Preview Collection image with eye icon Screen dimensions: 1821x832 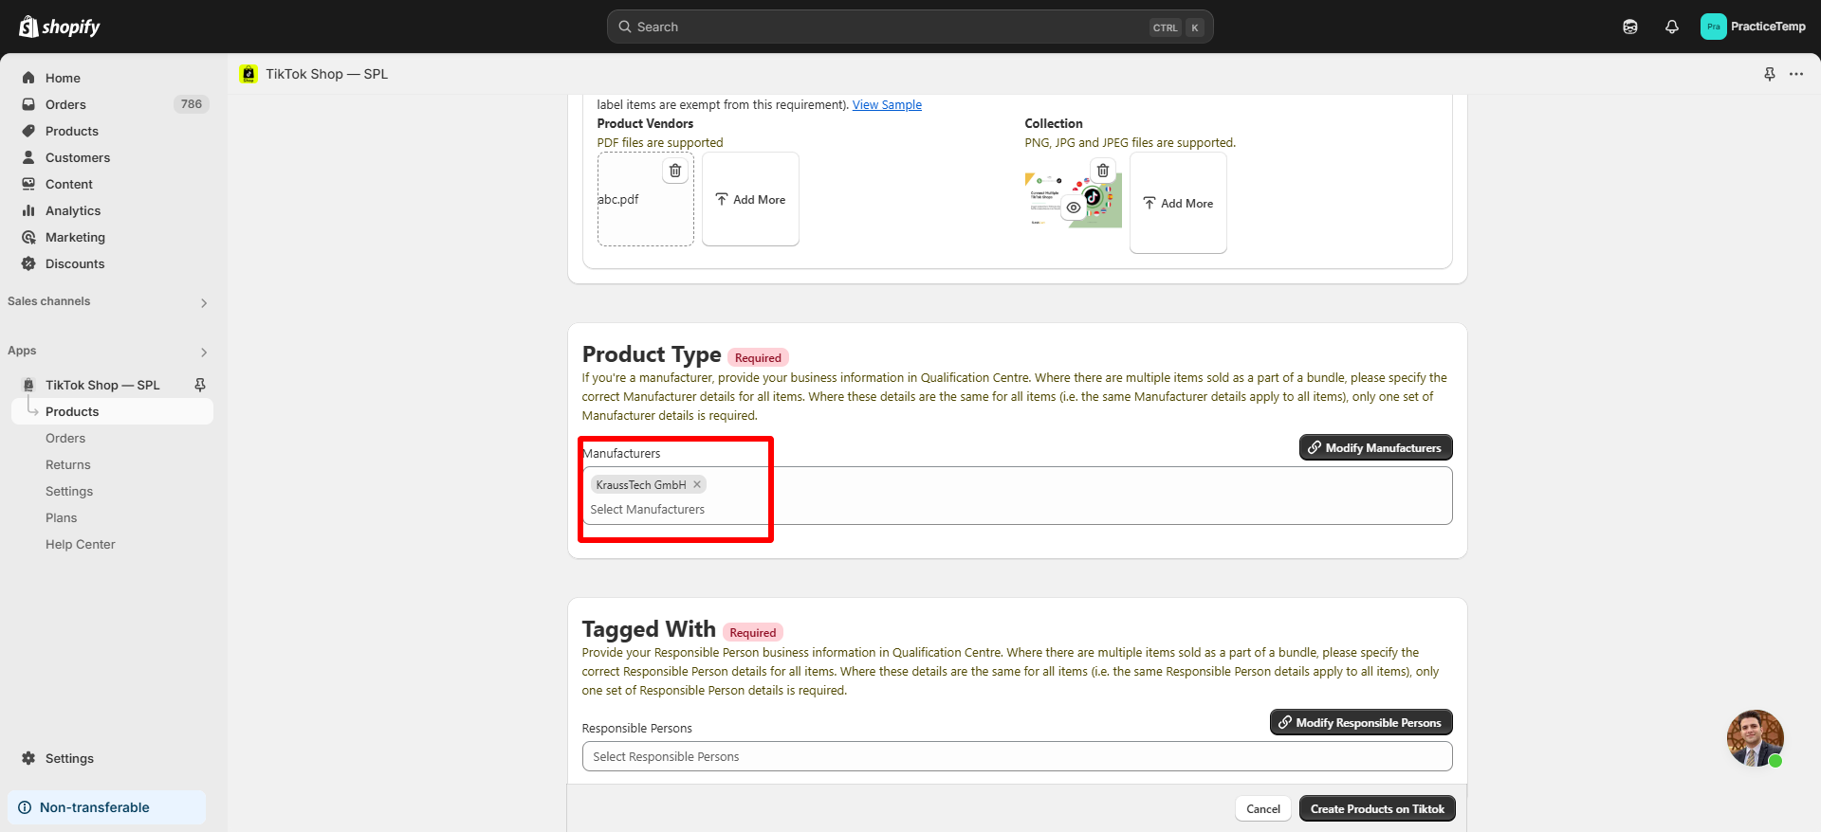click(1074, 208)
